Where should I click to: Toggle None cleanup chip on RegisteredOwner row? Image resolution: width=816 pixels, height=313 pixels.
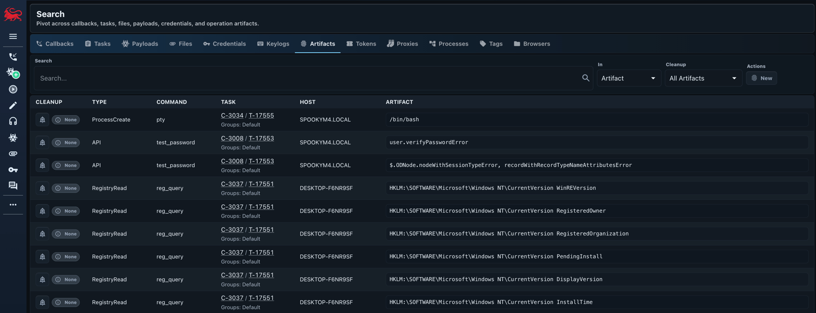click(66, 211)
